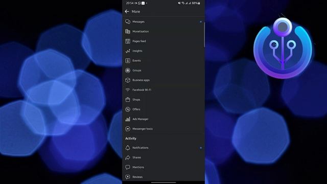Open the Pages feed entry
Viewport: 327px width, 184px height.
coord(139,41)
